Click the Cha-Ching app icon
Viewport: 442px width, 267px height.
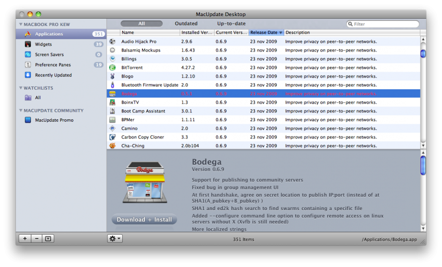coord(112,146)
